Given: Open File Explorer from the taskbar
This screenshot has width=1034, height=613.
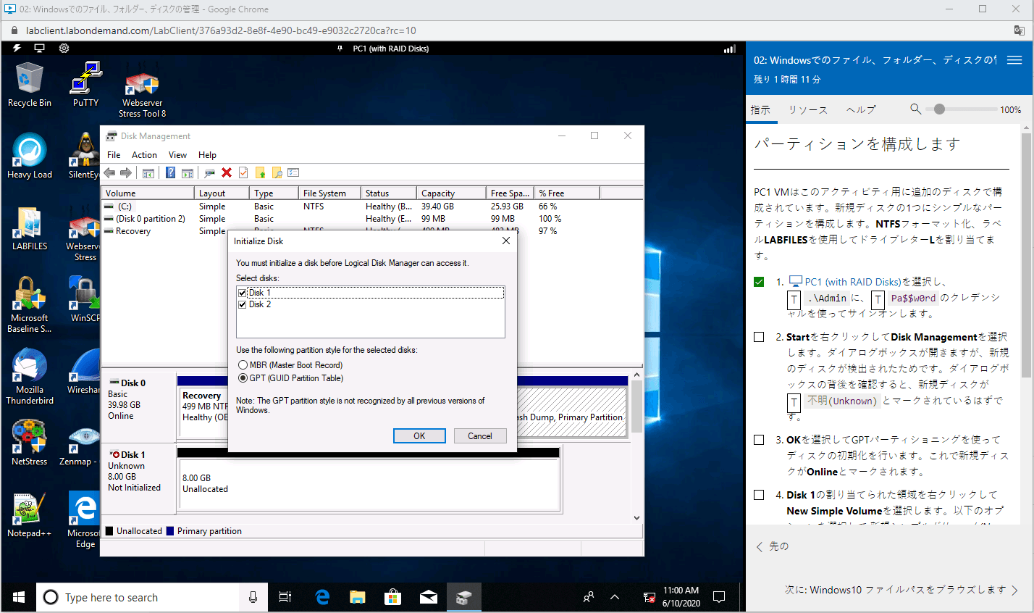Looking at the screenshot, I should tap(358, 597).
